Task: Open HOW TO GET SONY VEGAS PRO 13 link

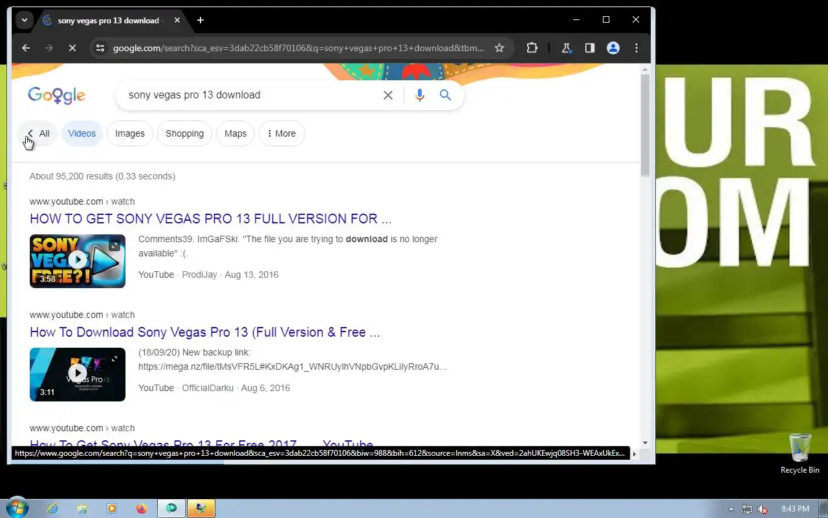Action: coord(211,219)
